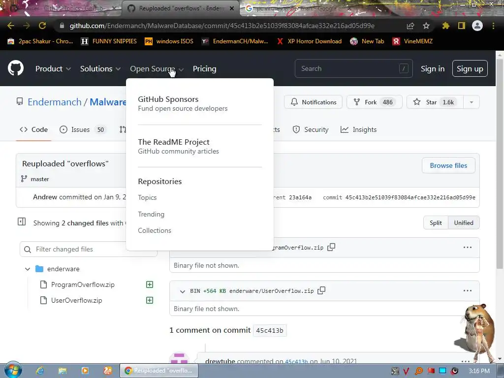Image resolution: width=504 pixels, height=378 pixels.
Task: Focus the Filter changed files field
Action: [89, 249]
